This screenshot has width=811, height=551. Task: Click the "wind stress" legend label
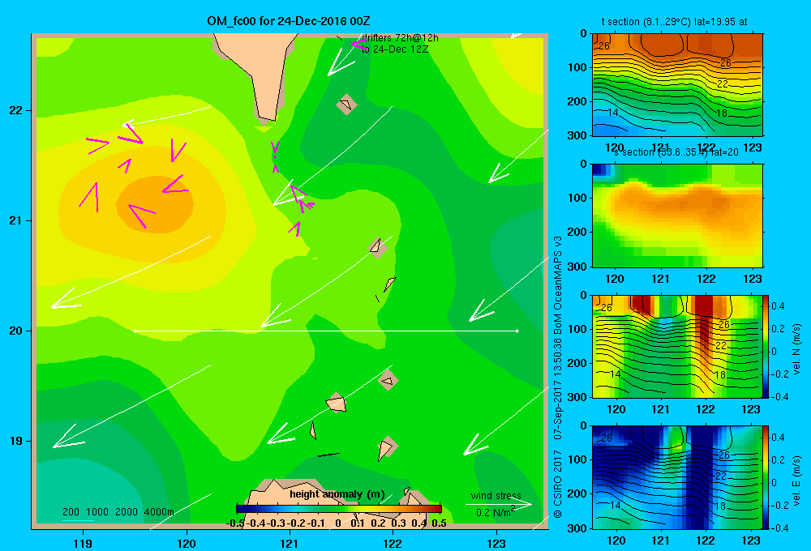point(496,496)
